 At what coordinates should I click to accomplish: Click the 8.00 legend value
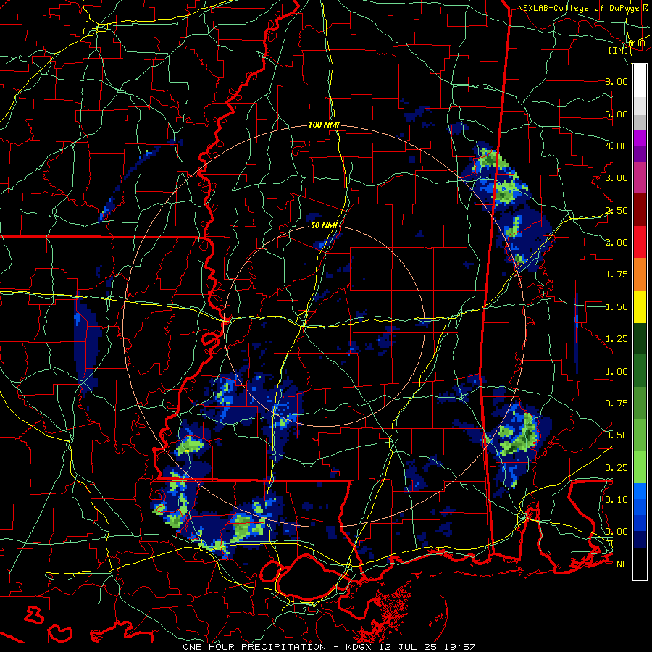(617, 81)
